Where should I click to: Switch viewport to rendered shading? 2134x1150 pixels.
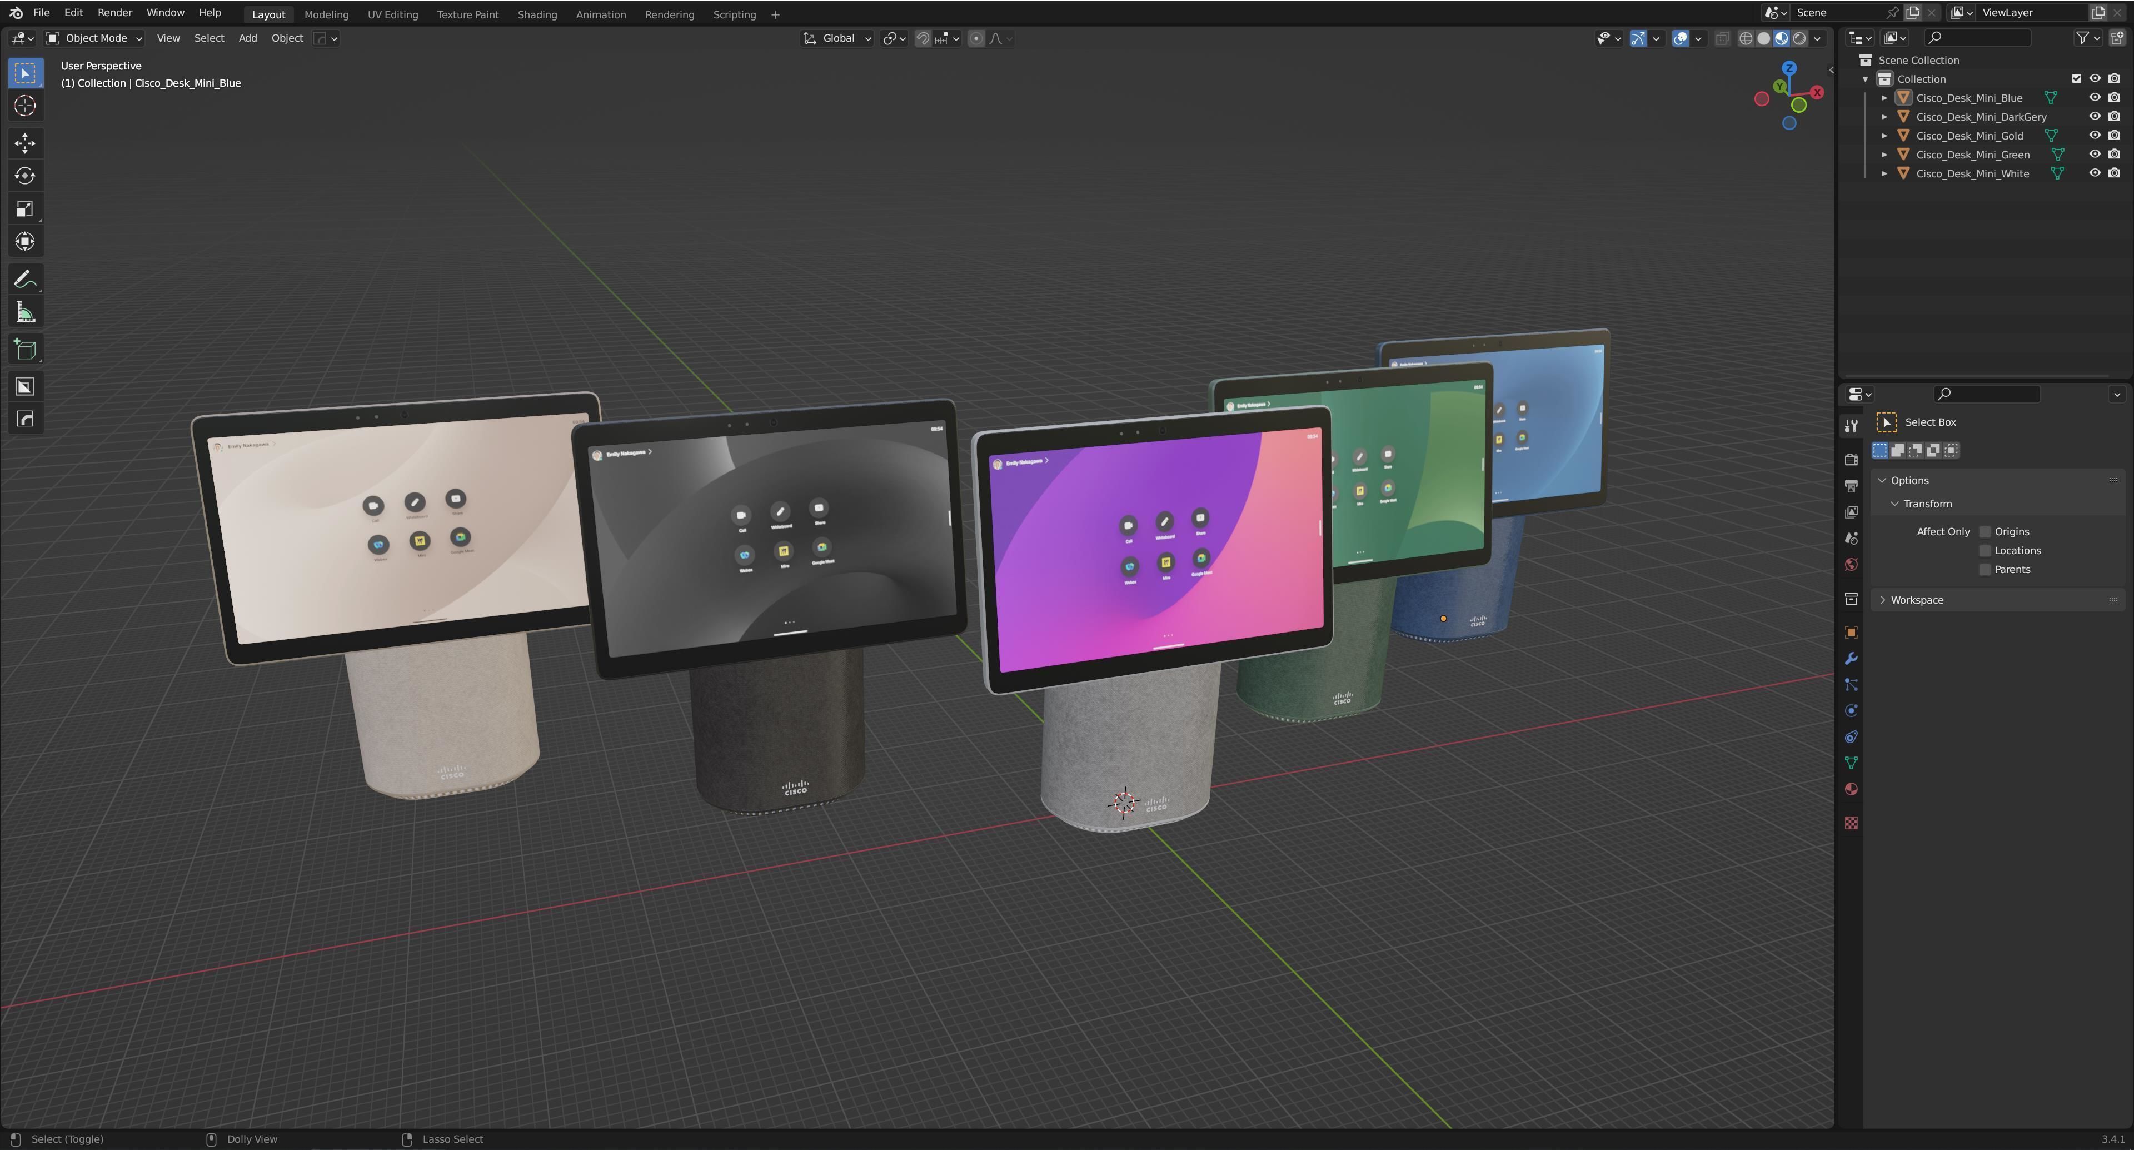click(x=1799, y=38)
